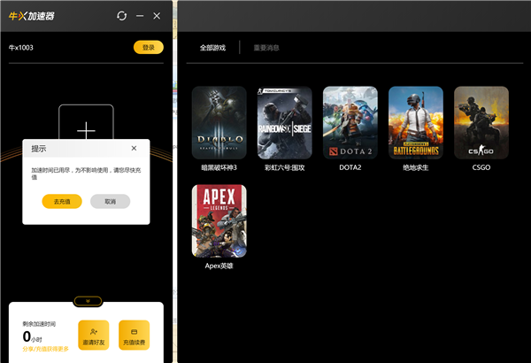Click the 提示 dialog title

tap(39, 149)
